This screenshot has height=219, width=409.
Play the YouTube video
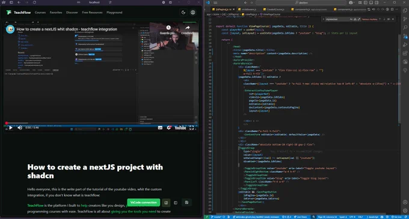pos(11,128)
